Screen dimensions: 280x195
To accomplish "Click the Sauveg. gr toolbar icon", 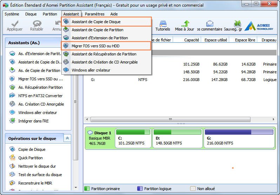I will tap(237, 23).
